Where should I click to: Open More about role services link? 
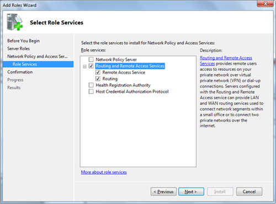click(x=104, y=172)
